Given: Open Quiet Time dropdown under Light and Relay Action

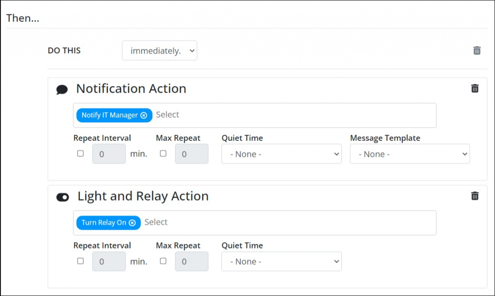Looking at the screenshot, I should point(281,261).
